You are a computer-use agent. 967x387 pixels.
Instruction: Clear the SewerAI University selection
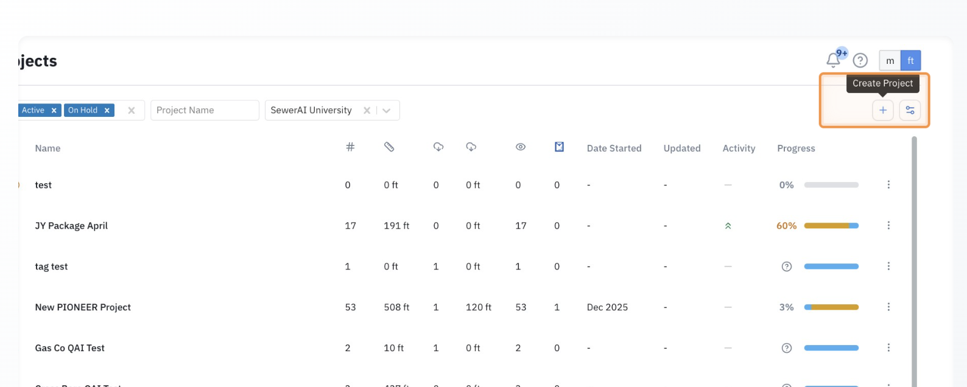(x=367, y=110)
